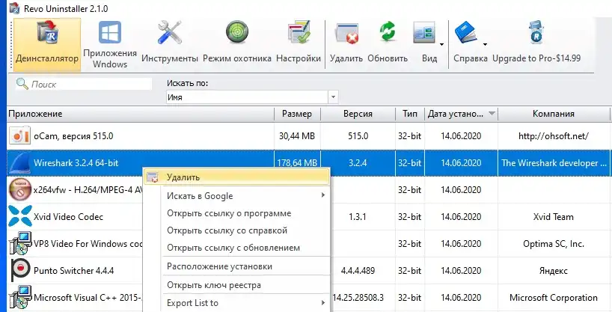Select the x264vfw - H.264/MPEG-4 row
Image resolution: width=612 pixels, height=312 pixels.
click(309, 190)
